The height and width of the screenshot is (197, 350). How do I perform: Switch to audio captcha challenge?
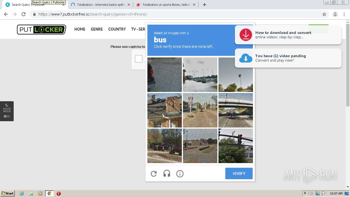[167, 173]
